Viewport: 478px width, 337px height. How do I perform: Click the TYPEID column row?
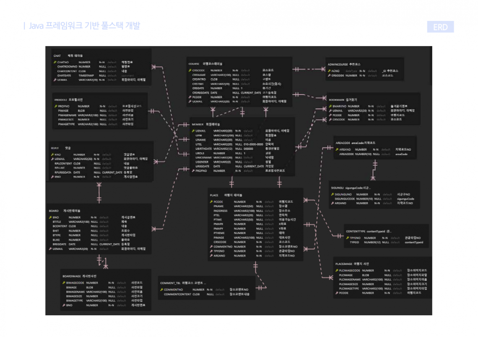click(x=386, y=242)
